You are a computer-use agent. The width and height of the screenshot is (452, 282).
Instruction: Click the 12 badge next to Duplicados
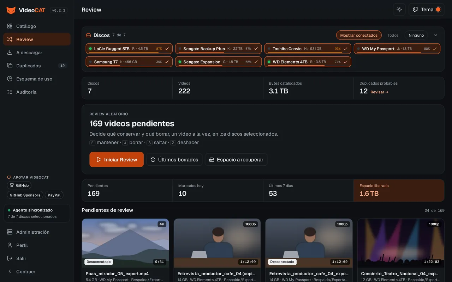[63, 66]
